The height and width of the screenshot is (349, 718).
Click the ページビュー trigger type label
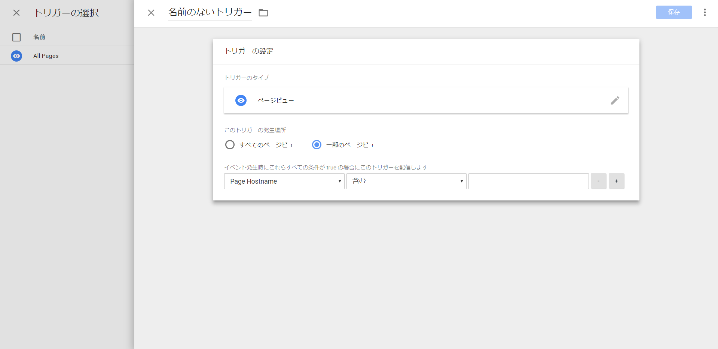click(x=276, y=100)
